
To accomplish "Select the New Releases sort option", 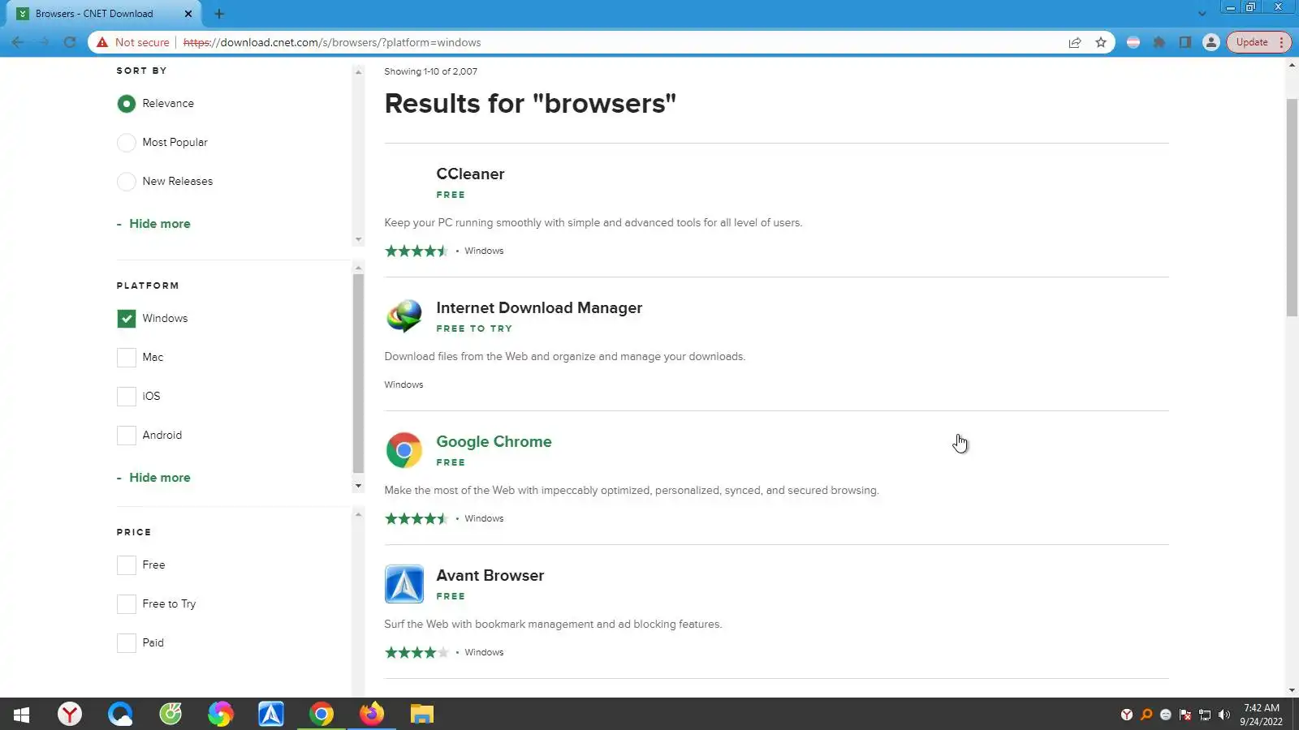I will tap(127, 182).
